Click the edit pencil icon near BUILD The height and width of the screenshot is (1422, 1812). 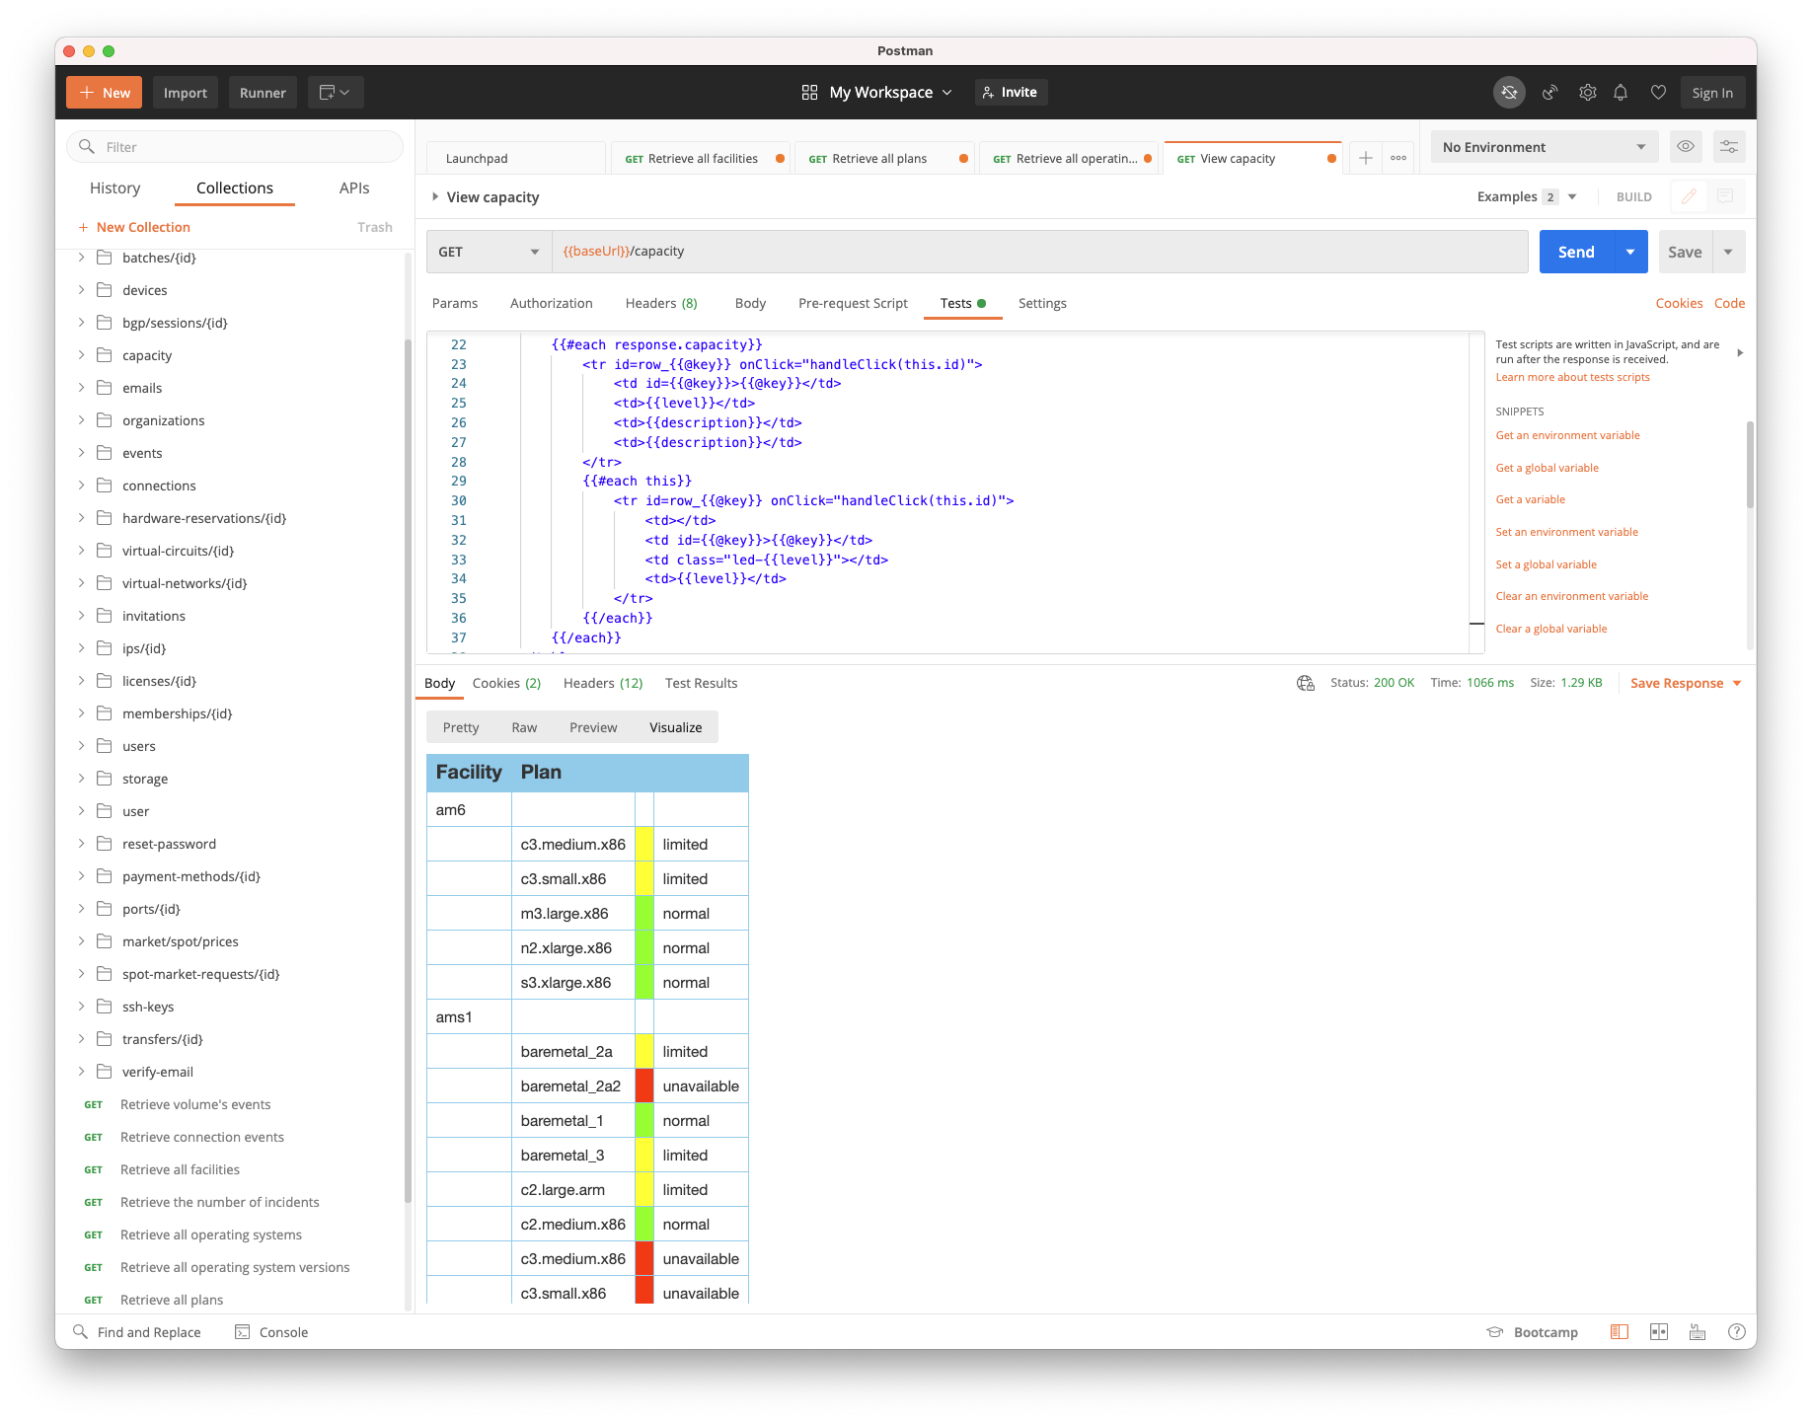(x=1689, y=196)
